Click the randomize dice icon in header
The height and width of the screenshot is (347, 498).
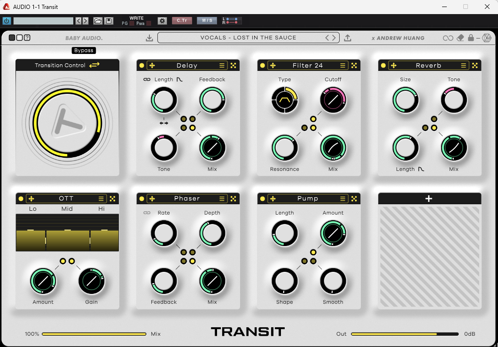[487, 38]
